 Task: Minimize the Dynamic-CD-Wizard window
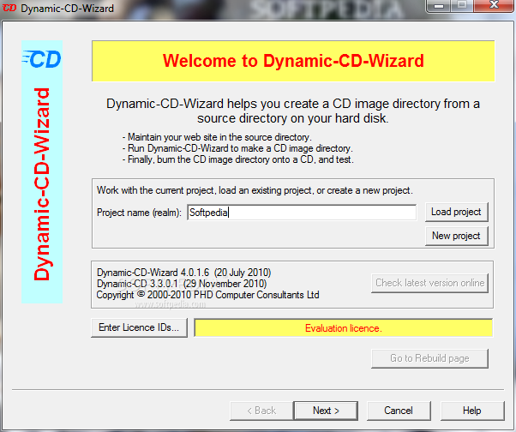pyautogui.click(x=438, y=5)
